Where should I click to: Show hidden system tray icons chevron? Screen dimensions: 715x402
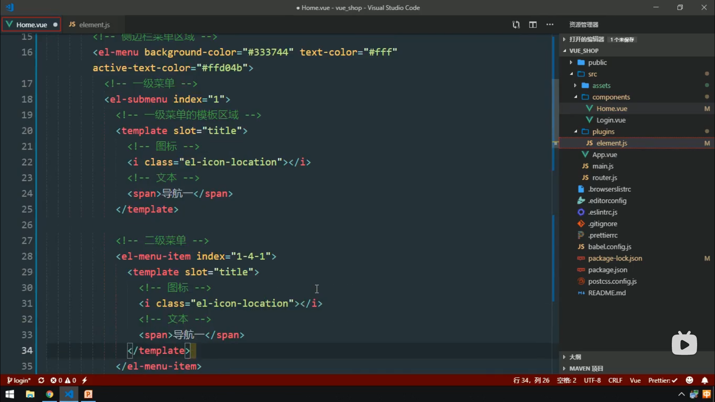point(681,394)
